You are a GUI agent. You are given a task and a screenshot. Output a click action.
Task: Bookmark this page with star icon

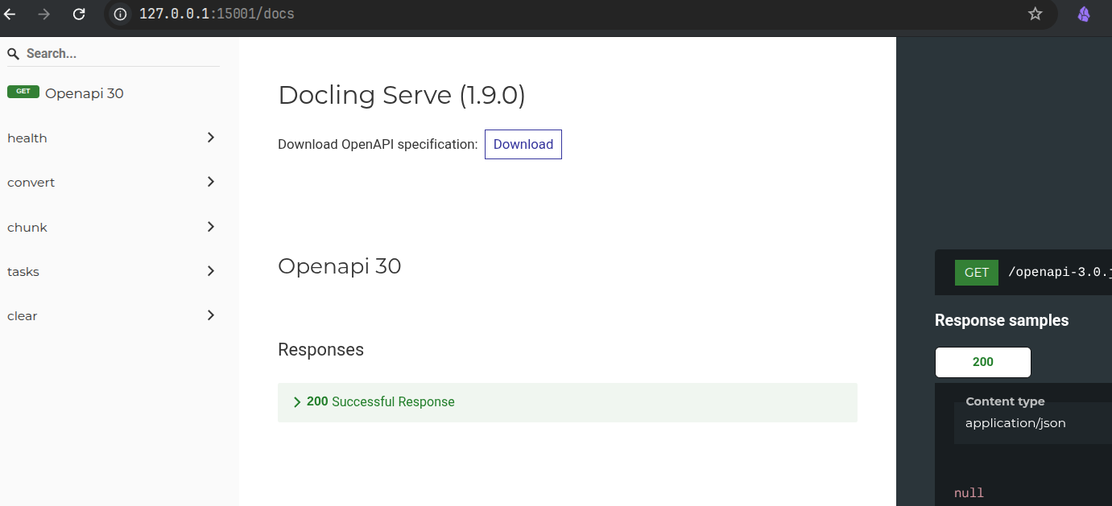[x=1036, y=14]
